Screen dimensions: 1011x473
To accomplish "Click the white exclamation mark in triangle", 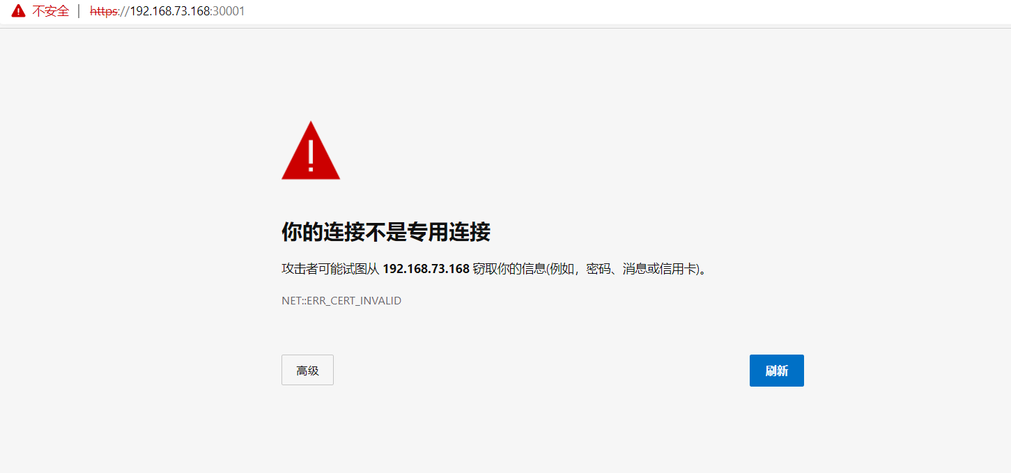I will pos(311,155).
